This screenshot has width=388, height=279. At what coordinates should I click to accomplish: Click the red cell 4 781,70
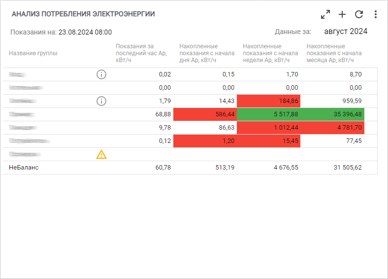[x=332, y=128]
